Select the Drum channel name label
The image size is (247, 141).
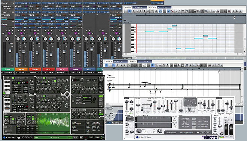click(76, 69)
